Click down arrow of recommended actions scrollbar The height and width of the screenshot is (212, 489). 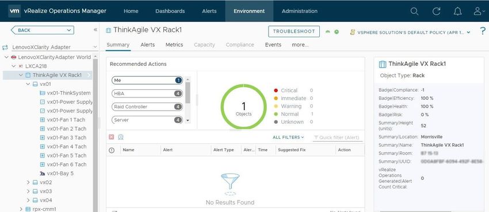(x=188, y=120)
